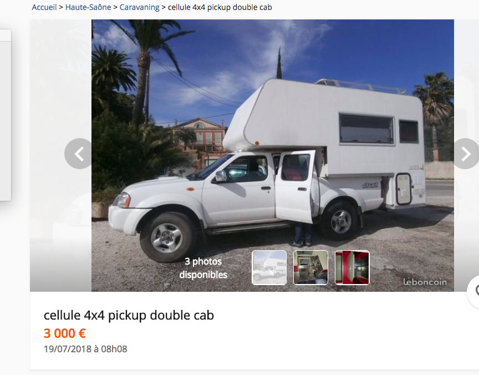The width and height of the screenshot is (479, 375).
Task: Click the posting date 19/07/2018 à 08h08
Action: [85, 349]
